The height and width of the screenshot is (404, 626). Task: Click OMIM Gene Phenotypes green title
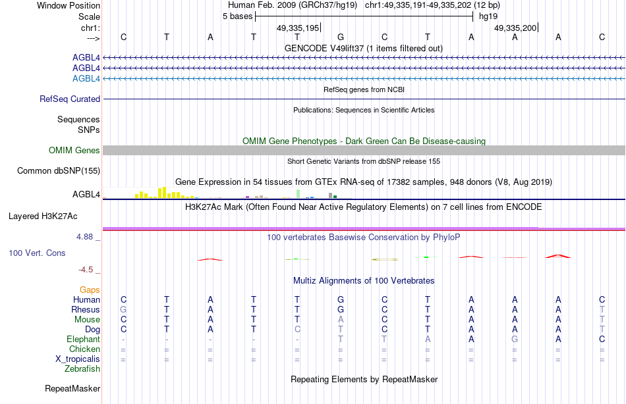pyautogui.click(x=364, y=141)
